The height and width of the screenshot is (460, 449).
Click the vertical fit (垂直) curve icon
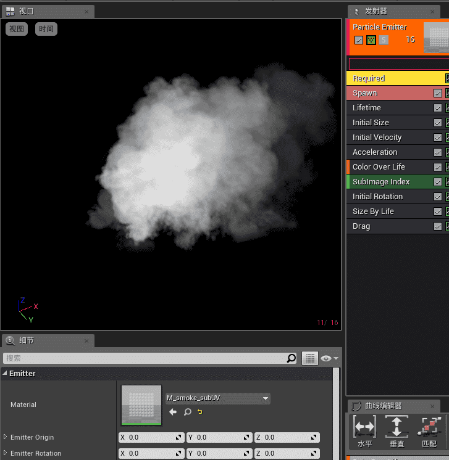(397, 427)
